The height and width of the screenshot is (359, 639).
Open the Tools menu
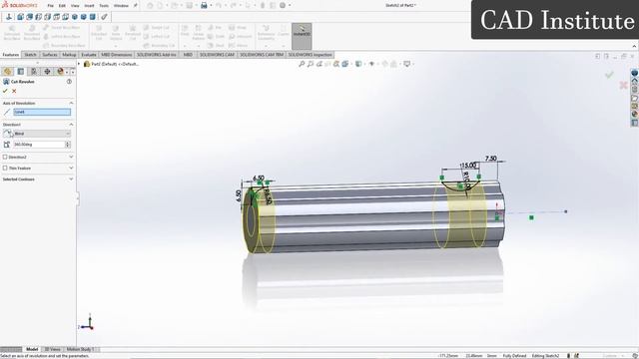pos(104,6)
